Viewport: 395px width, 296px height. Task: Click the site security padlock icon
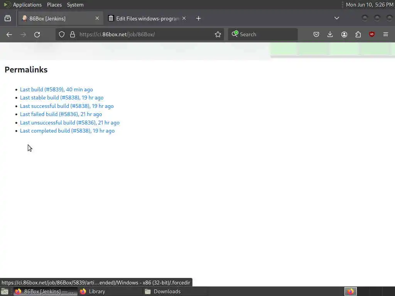(73, 34)
